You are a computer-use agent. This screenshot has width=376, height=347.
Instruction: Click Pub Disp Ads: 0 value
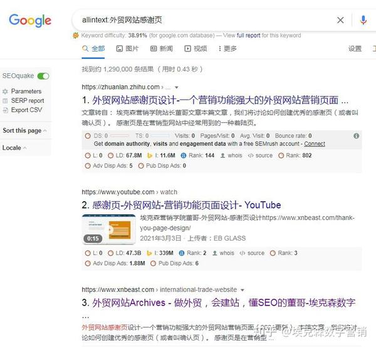(162, 166)
